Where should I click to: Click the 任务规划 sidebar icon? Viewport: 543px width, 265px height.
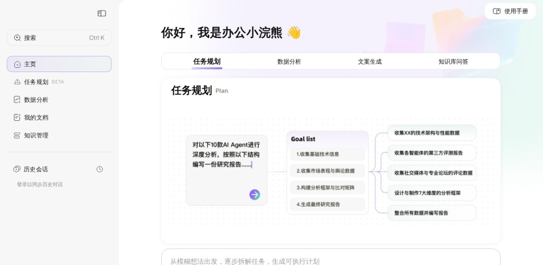17,82
